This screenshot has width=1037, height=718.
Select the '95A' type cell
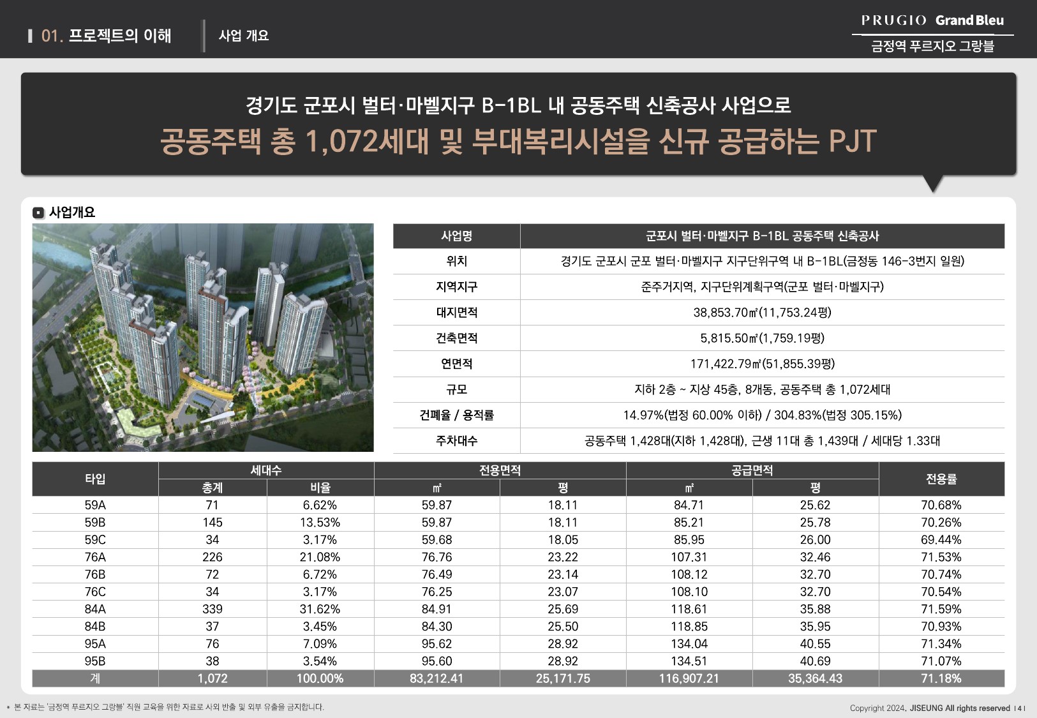[x=95, y=643]
